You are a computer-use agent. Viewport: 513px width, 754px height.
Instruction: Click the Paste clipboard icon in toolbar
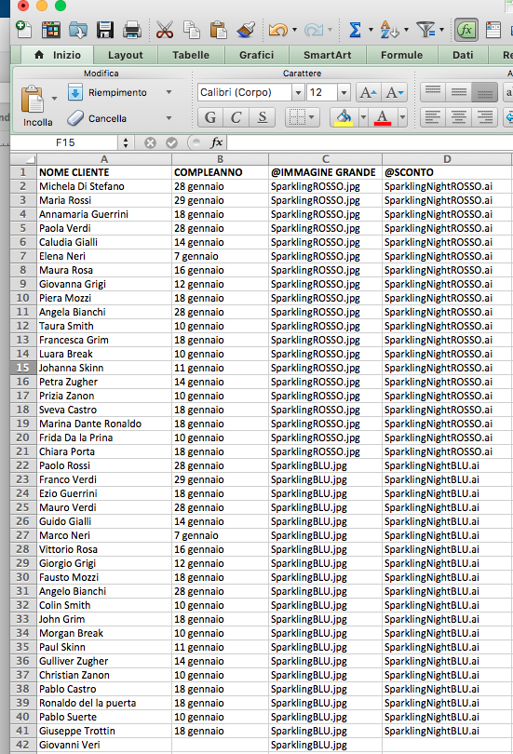(218, 30)
